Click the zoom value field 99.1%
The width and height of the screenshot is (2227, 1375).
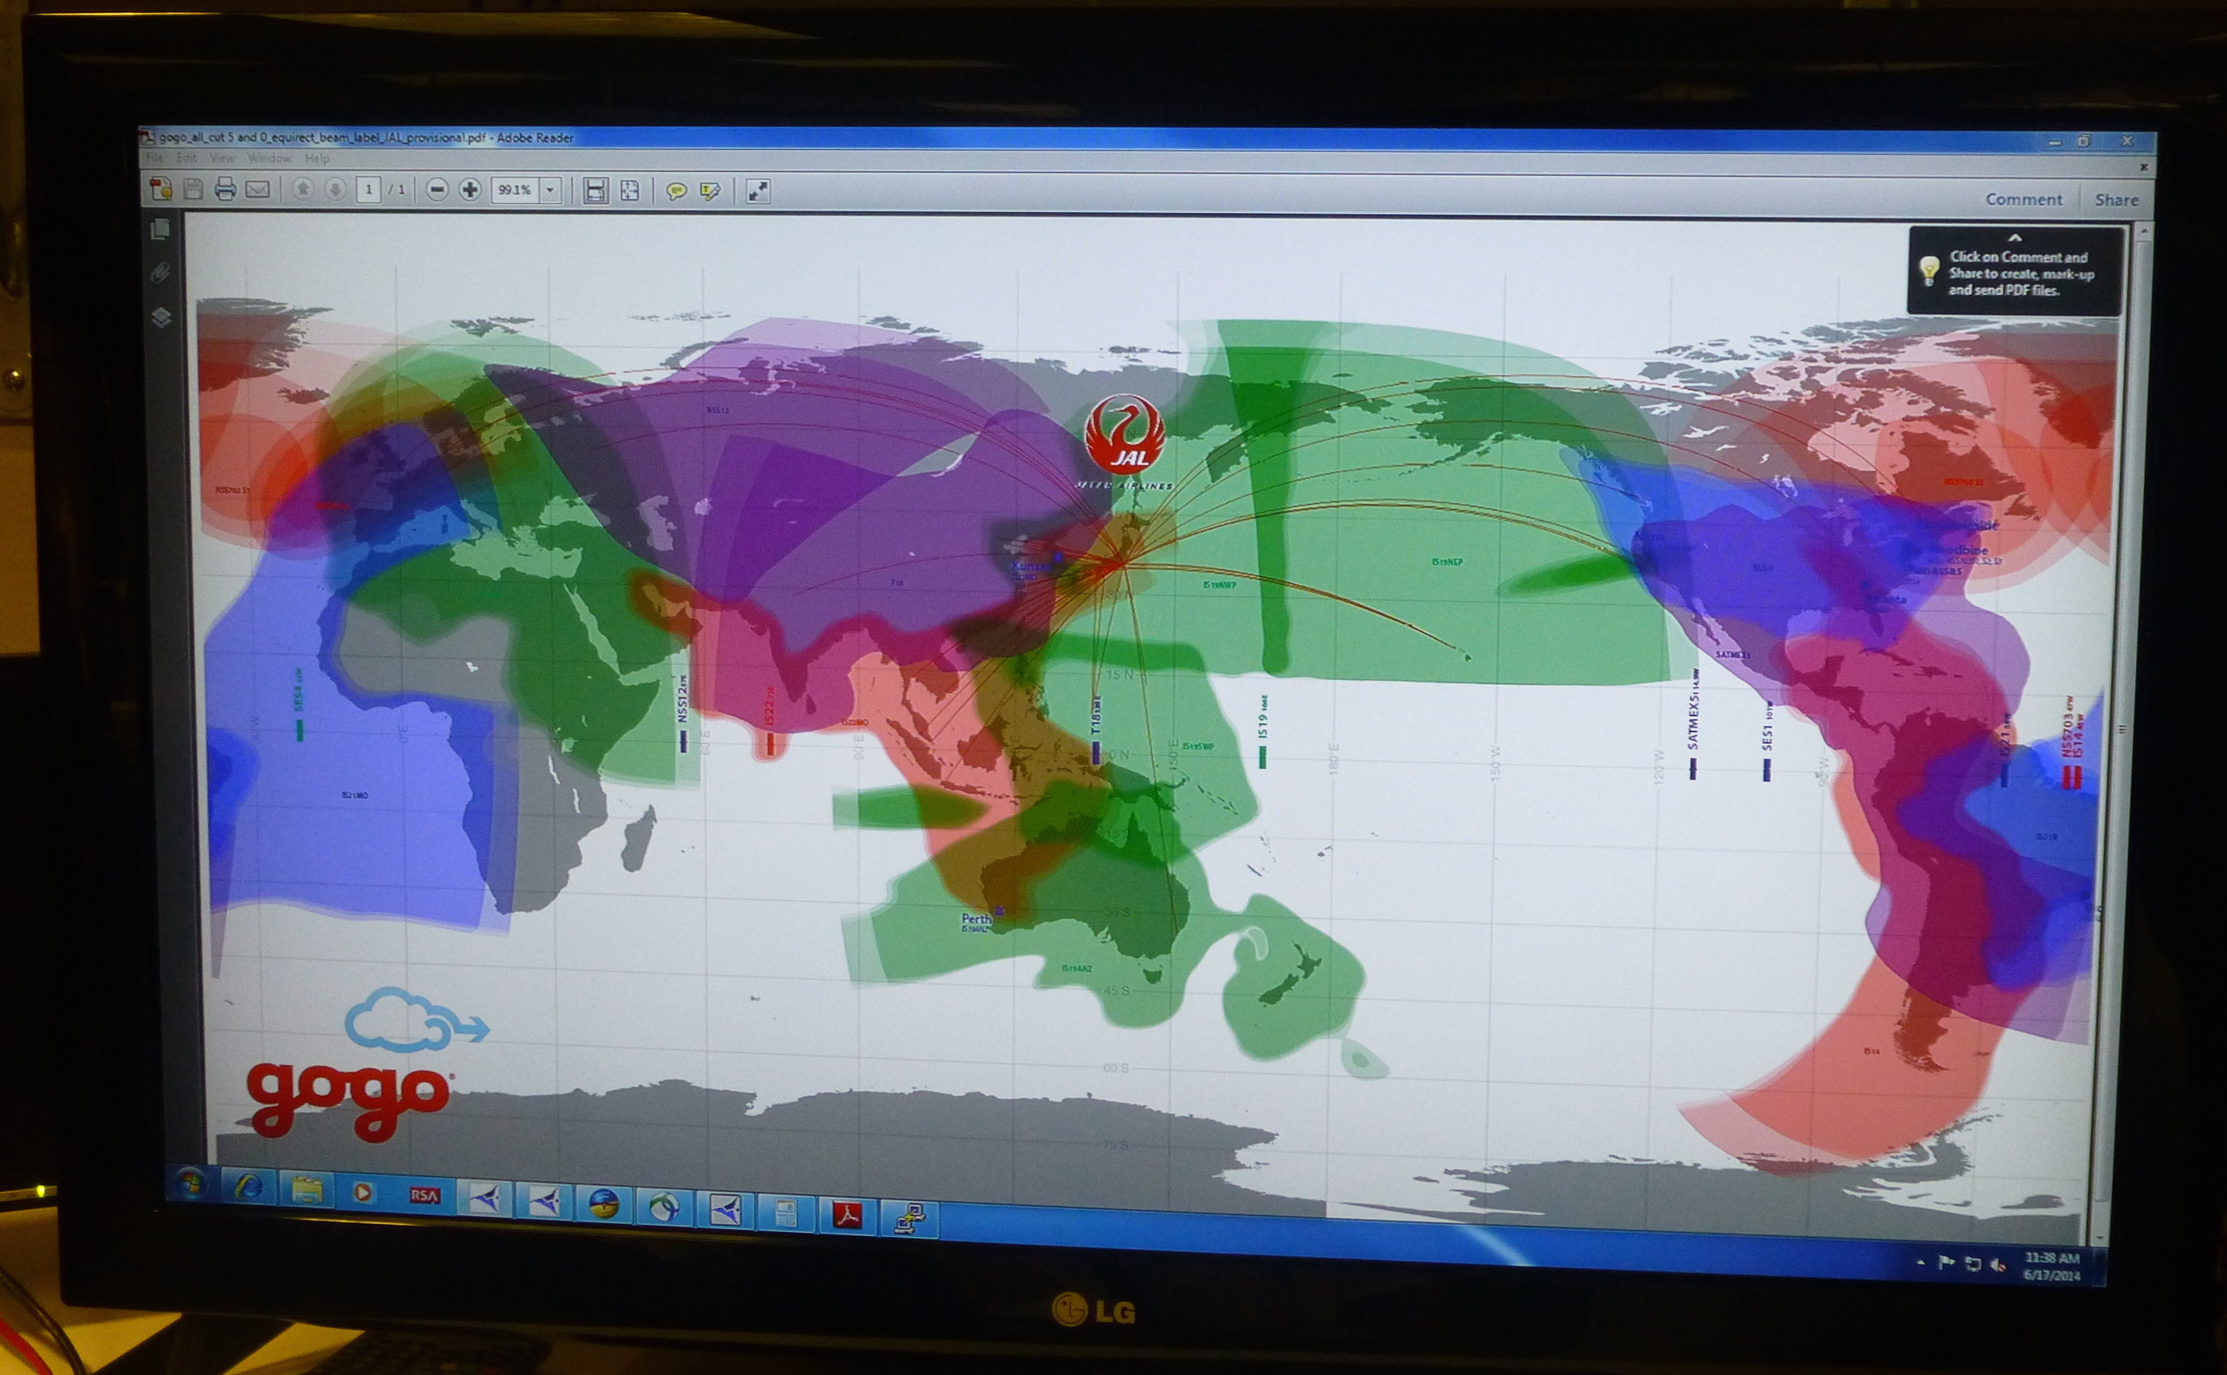516,190
